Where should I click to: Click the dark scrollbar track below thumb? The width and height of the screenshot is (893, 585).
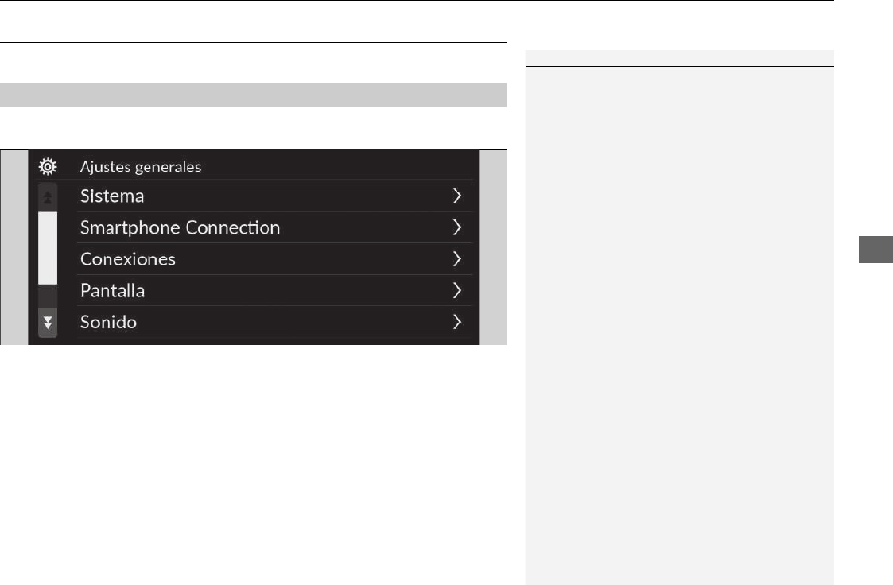pyautogui.click(x=48, y=296)
